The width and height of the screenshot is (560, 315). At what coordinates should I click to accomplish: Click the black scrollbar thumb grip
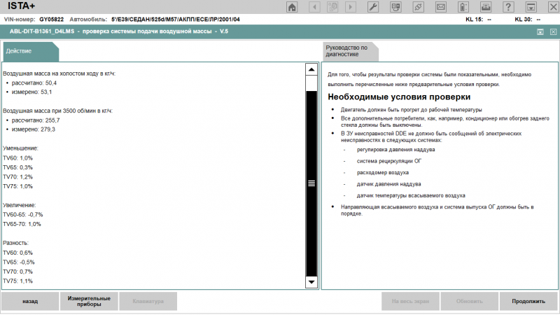click(311, 183)
